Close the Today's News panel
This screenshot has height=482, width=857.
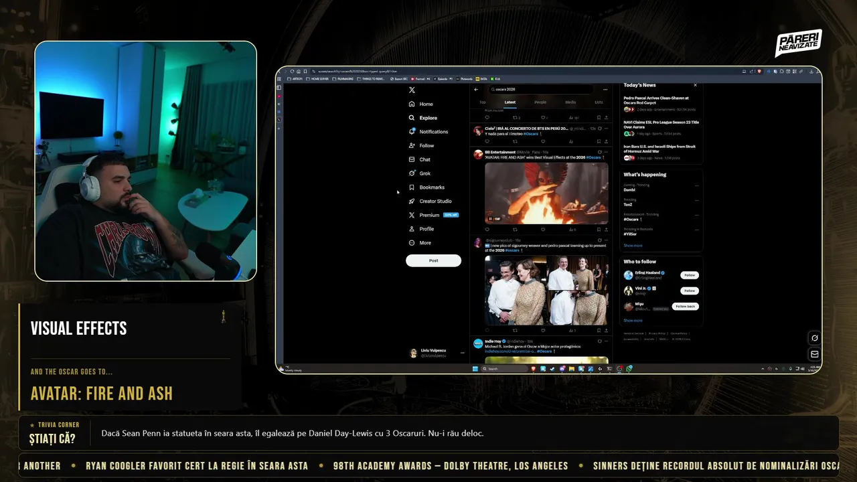coord(695,85)
